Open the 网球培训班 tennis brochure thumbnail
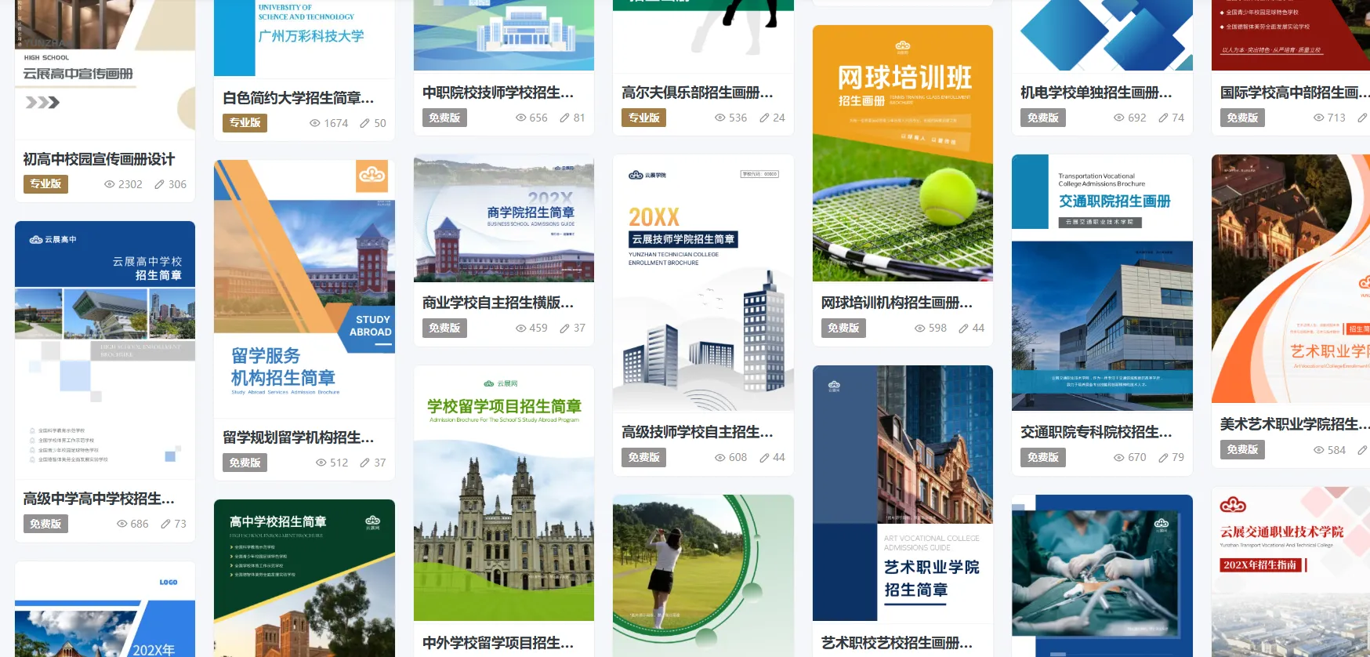The width and height of the screenshot is (1370, 657). coord(902,153)
